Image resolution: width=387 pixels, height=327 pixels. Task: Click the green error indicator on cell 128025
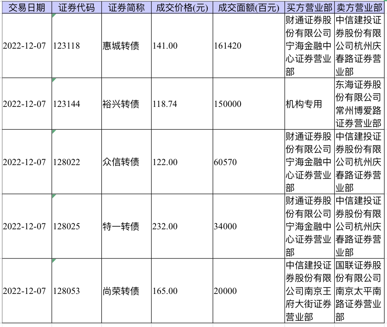tap(53, 196)
